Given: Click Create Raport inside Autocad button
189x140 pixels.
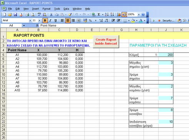Looking at the screenshot, I should pos(106,42).
